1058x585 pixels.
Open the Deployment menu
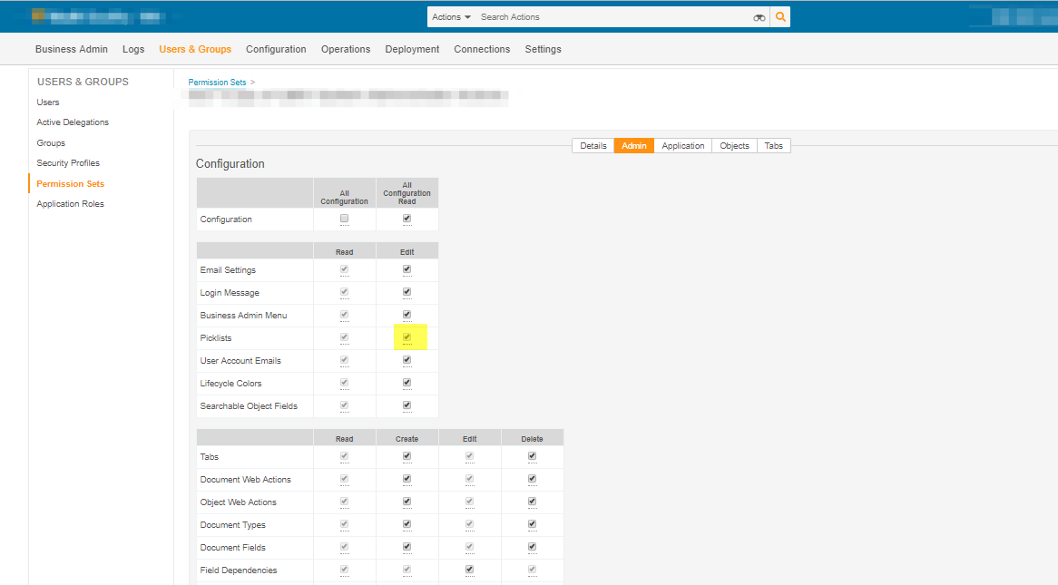pos(412,49)
